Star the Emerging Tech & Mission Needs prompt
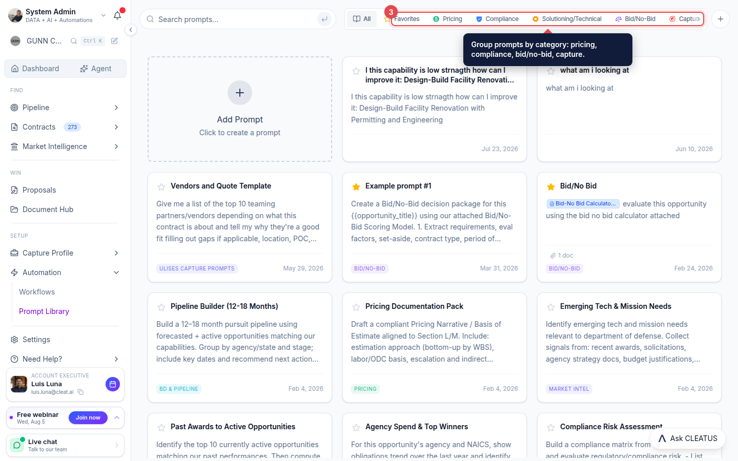This screenshot has width=738, height=461. point(551,307)
